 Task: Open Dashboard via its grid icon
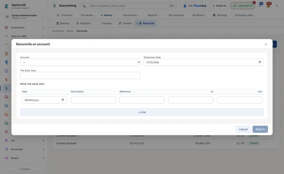[6, 28]
